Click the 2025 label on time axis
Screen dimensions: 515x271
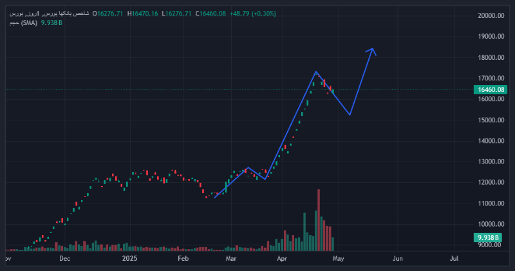click(130, 259)
